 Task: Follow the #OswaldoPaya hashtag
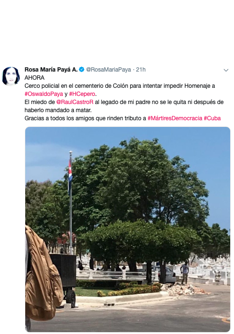[x=44, y=94]
